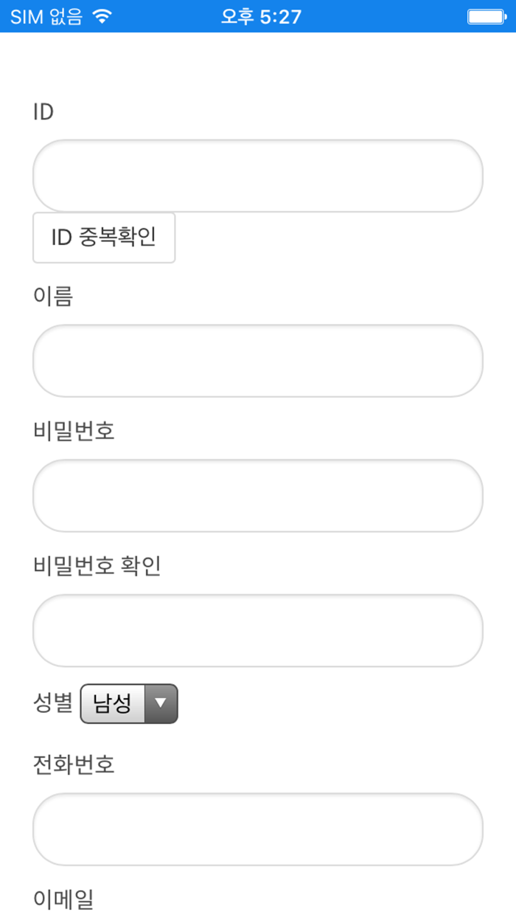Click the dark arrow on gender selector
Viewport: 516px width, 918px height.
point(161,703)
